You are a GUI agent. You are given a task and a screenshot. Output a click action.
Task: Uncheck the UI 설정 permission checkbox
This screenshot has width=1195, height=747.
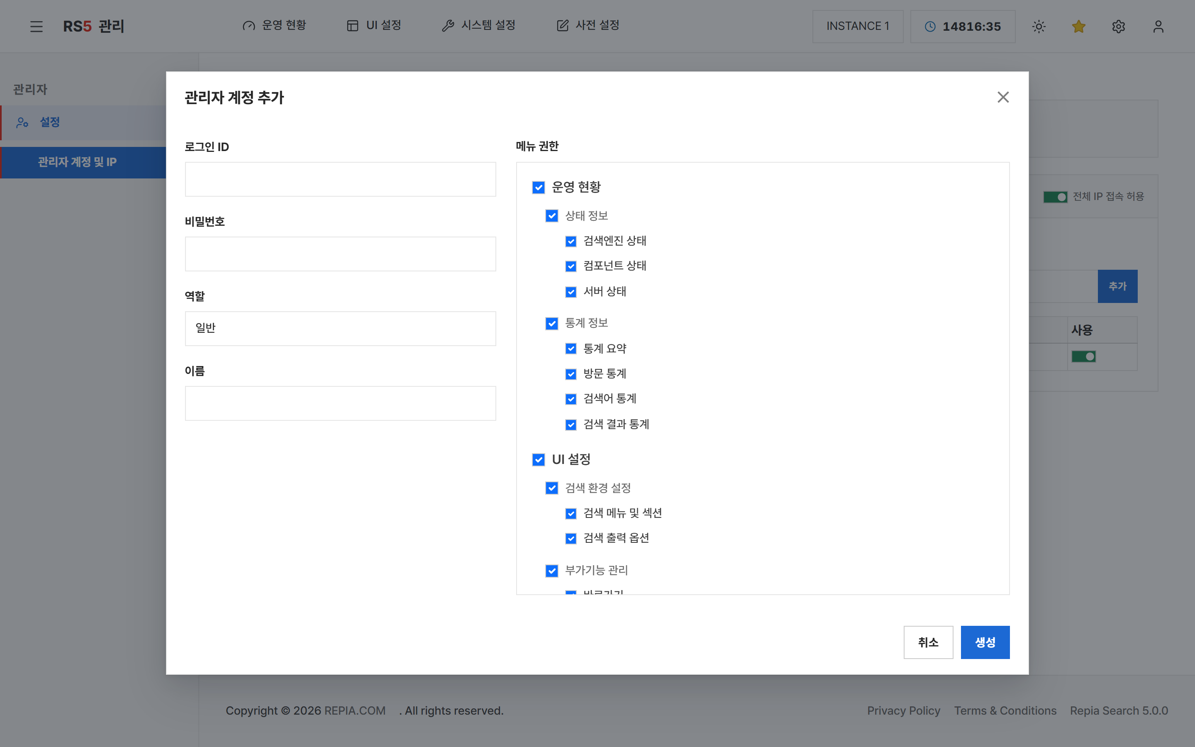(x=538, y=460)
